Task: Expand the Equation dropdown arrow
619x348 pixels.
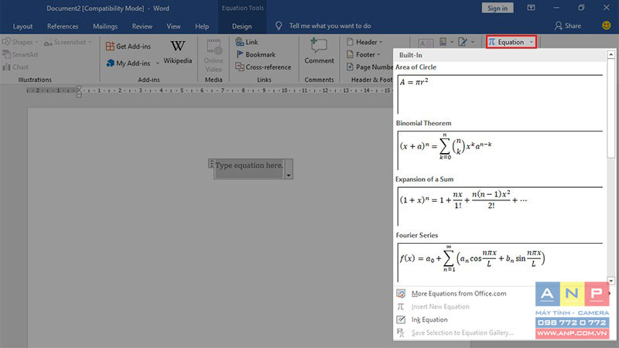Action: pyautogui.click(x=532, y=42)
